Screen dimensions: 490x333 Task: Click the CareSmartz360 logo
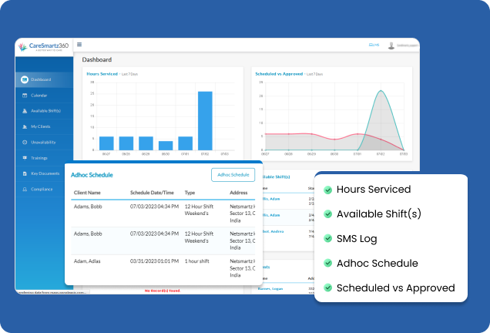(x=45, y=48)
